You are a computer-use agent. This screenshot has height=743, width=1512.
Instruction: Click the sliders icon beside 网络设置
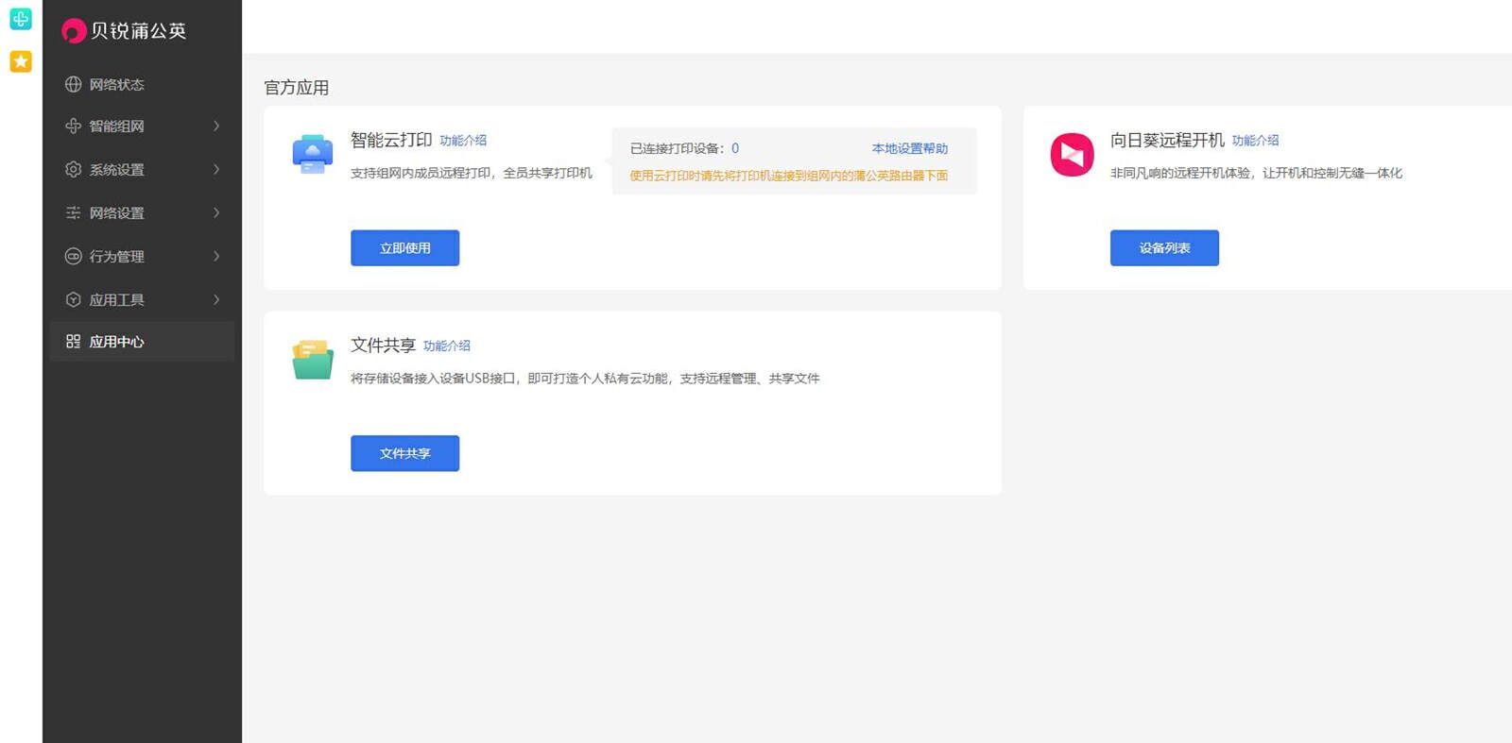pyautogui.click(x=73, y=212)
